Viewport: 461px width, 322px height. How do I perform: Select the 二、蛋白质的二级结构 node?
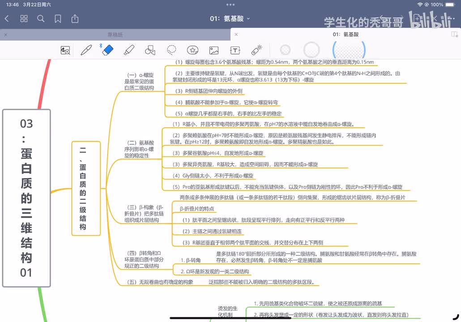[86, 188]
